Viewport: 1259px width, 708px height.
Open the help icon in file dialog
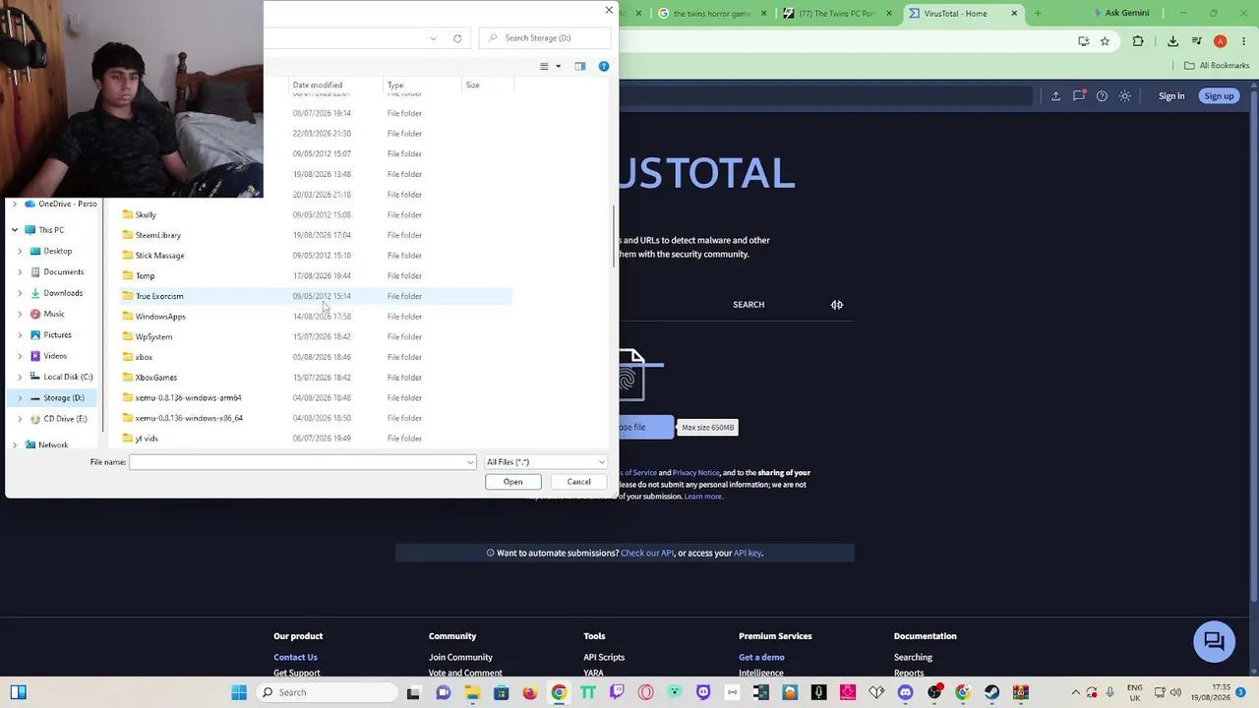(604, 66)
